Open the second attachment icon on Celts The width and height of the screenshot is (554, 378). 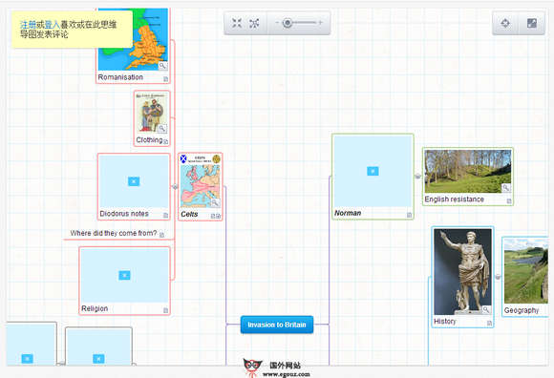coord(218,216)
